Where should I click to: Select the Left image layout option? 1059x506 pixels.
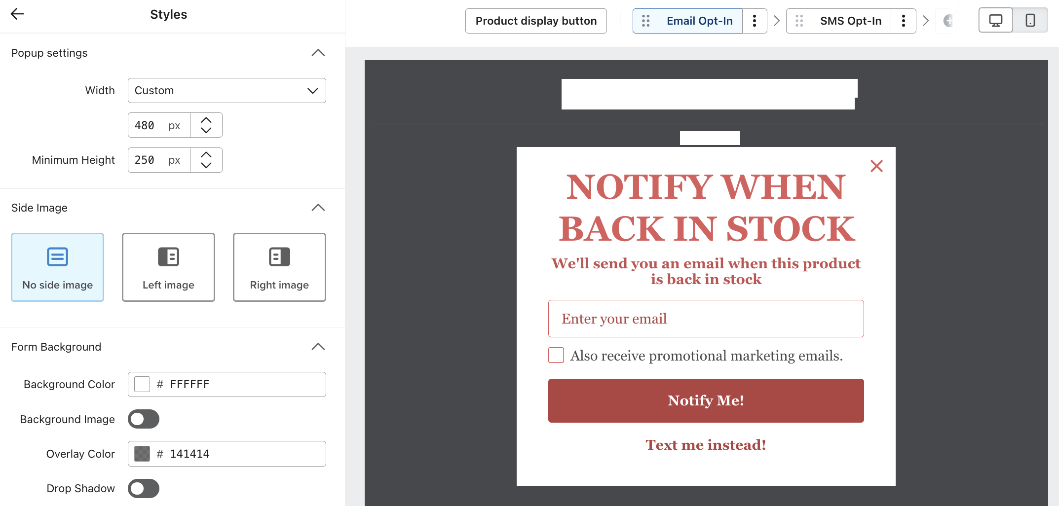pos(168,267)
